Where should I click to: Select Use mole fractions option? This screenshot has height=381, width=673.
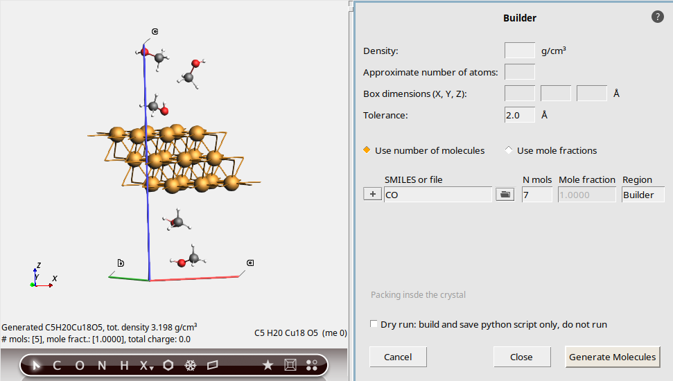tap(509, 150)
